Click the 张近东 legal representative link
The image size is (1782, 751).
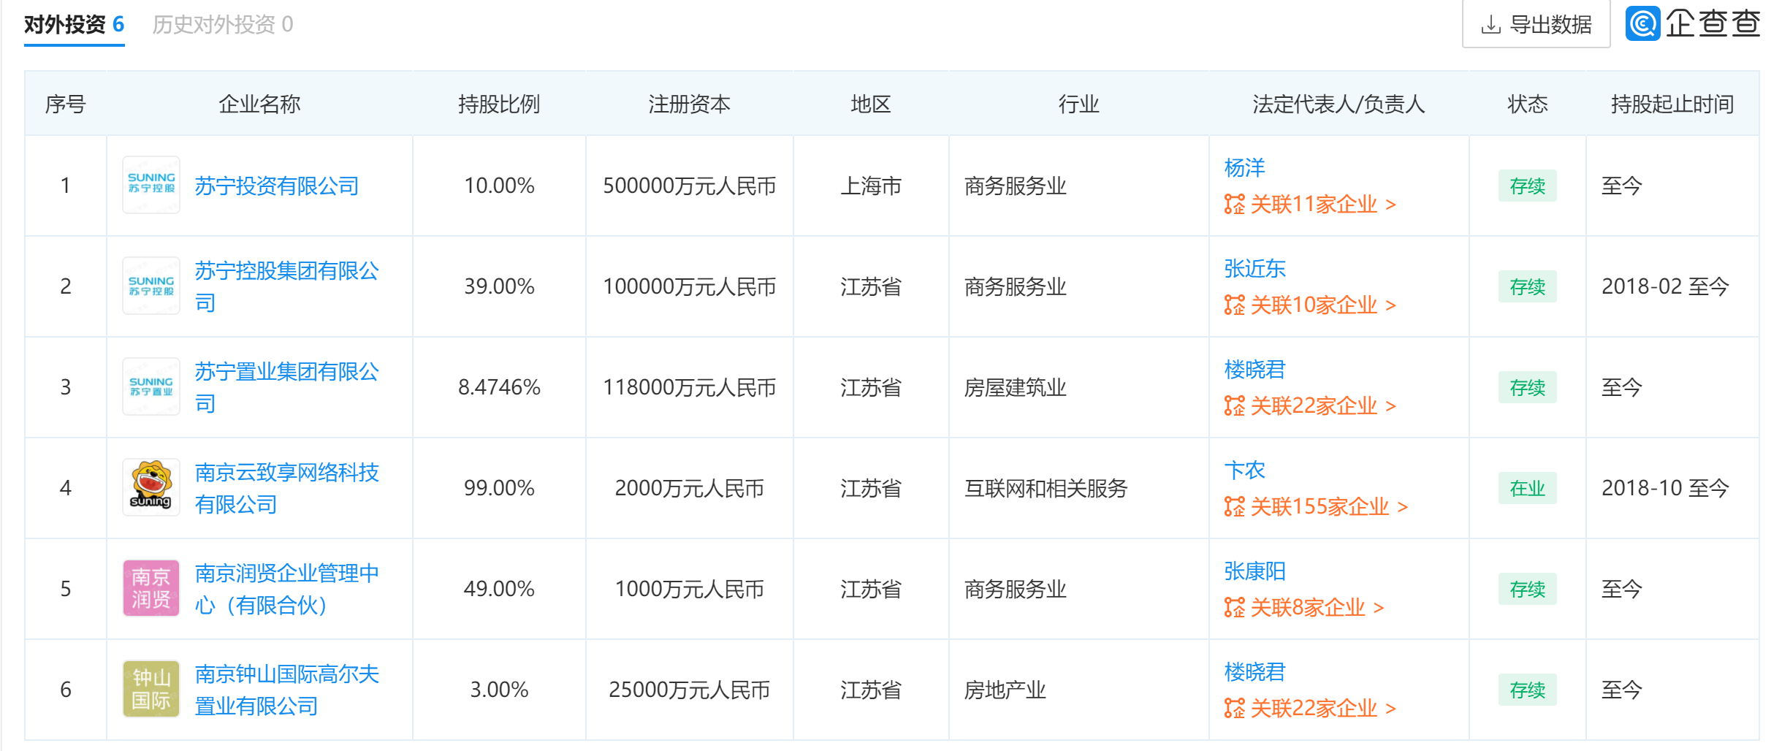[x=1254, y=268]
